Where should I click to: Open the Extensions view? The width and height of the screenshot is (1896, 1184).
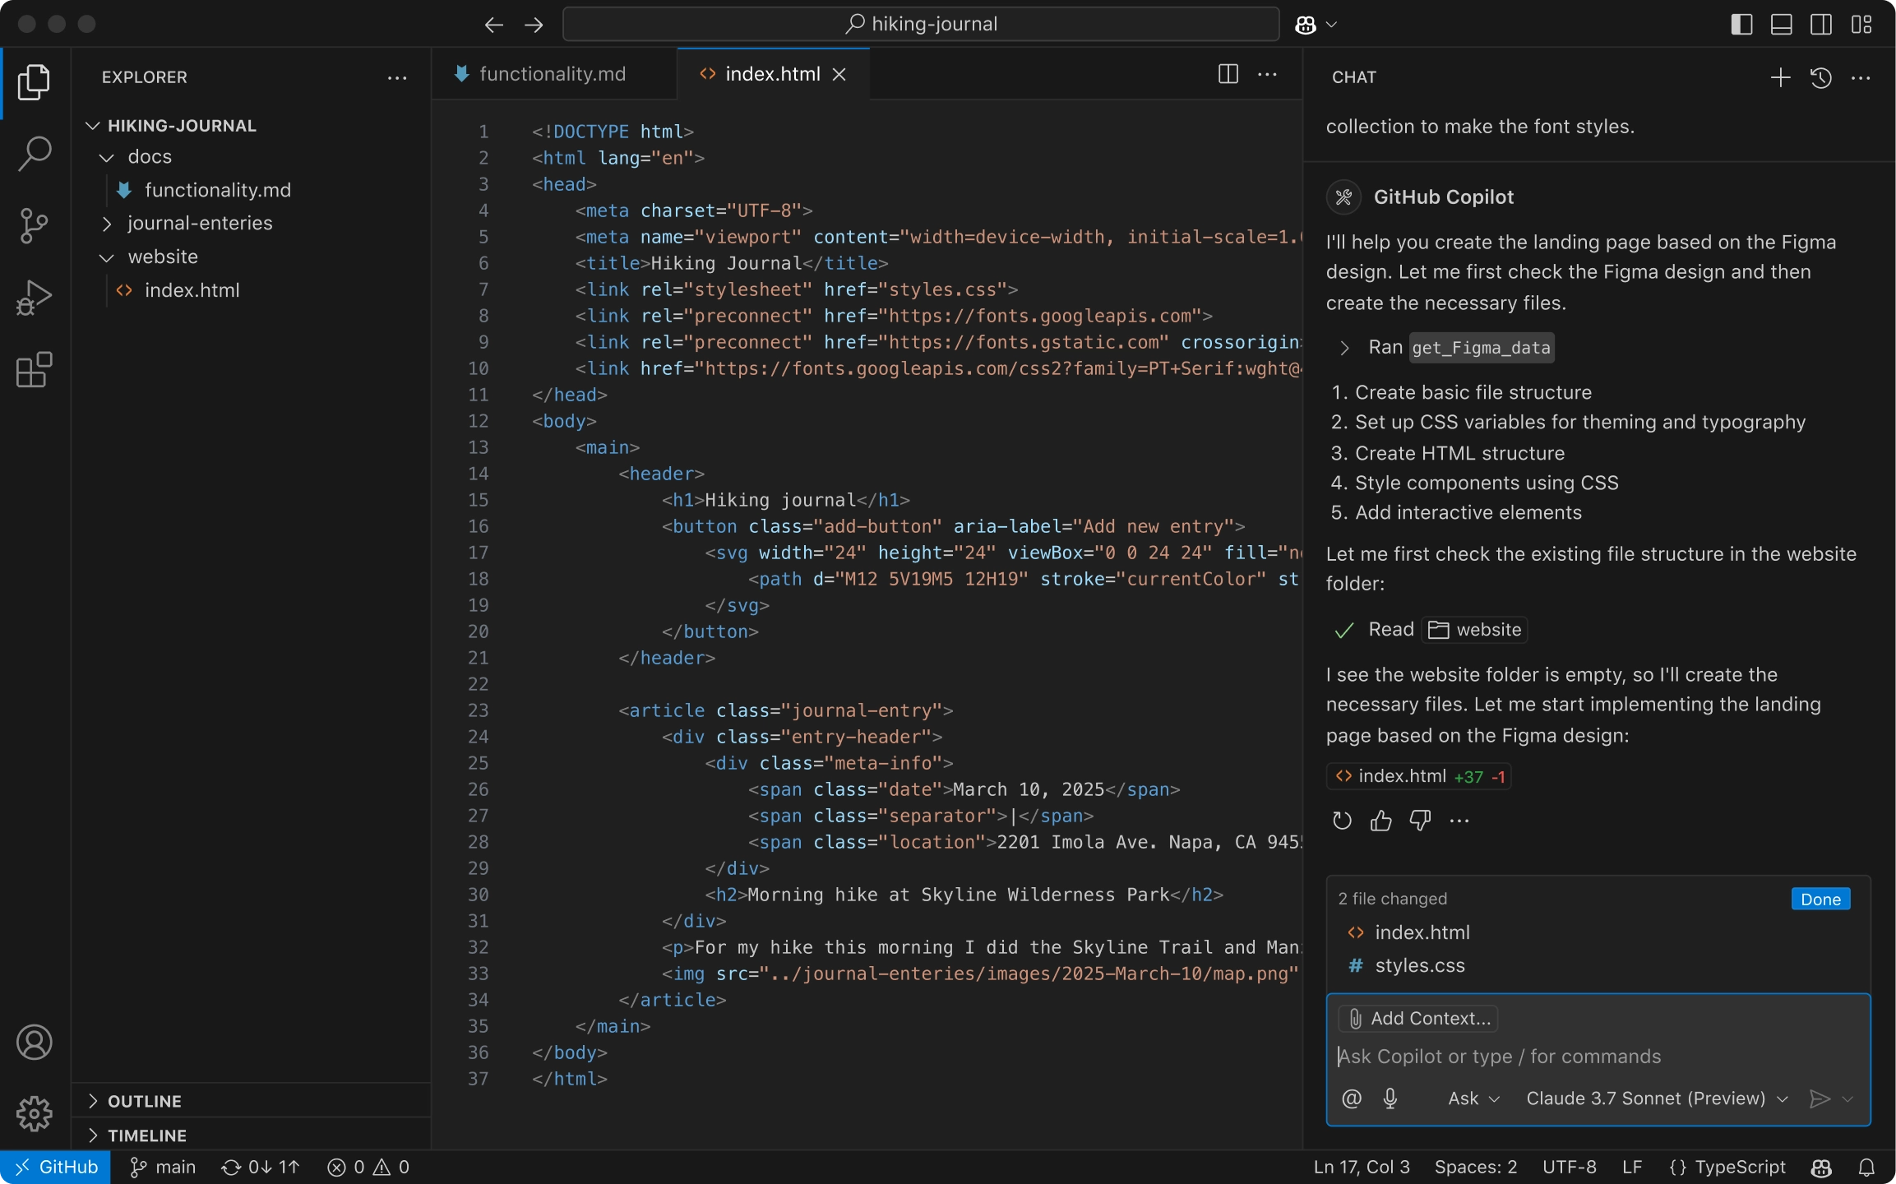[34, 370]
